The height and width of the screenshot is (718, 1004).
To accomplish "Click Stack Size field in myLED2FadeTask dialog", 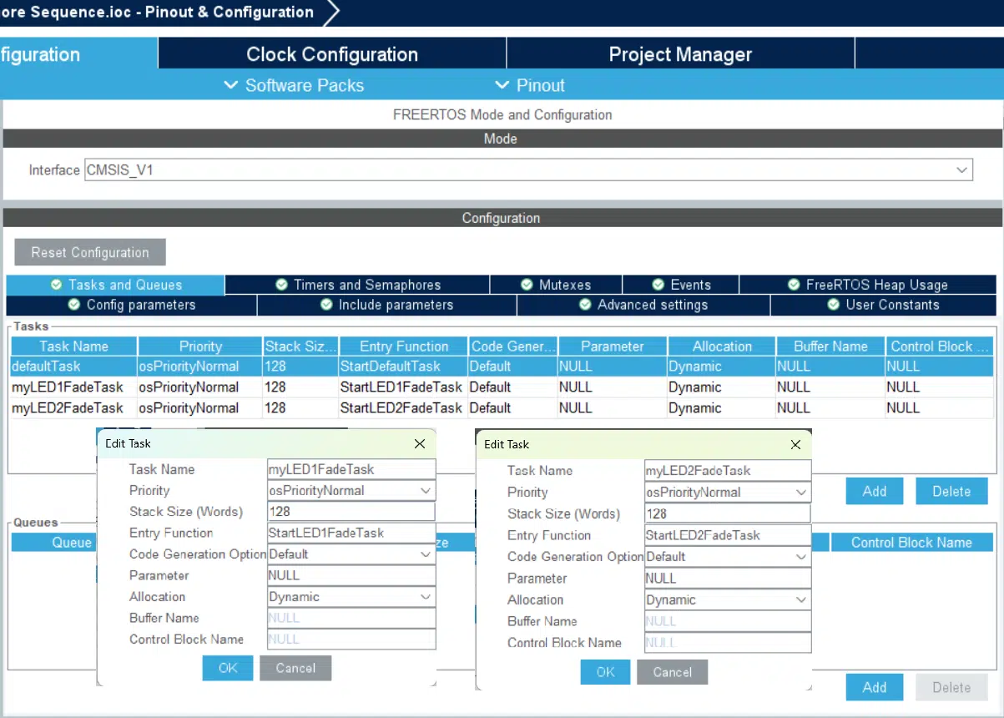I will coord(728,514).
